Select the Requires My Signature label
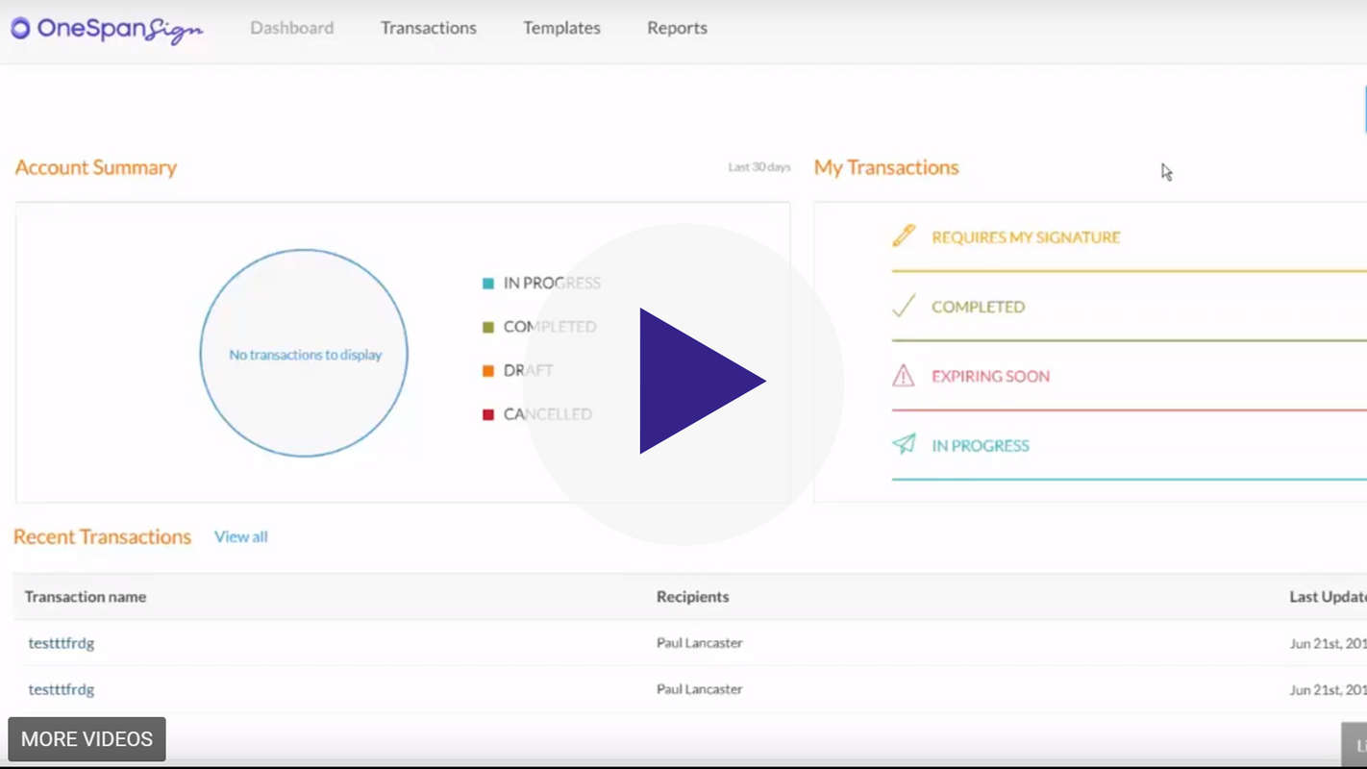This screenshot has height=769, width=1367. tap(1026, 237)
